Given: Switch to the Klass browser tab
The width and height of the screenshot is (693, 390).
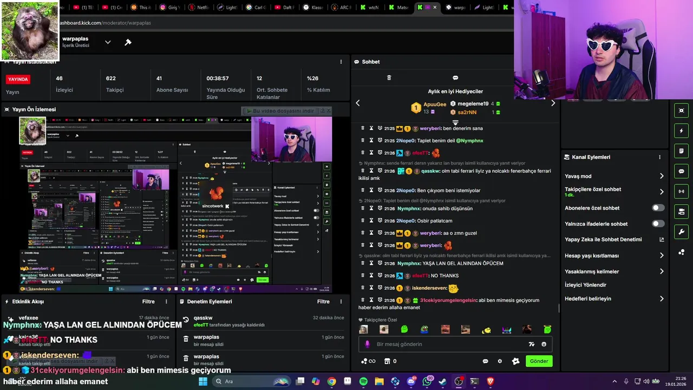Looking at the screenshot, I should [x=313, y=8].
